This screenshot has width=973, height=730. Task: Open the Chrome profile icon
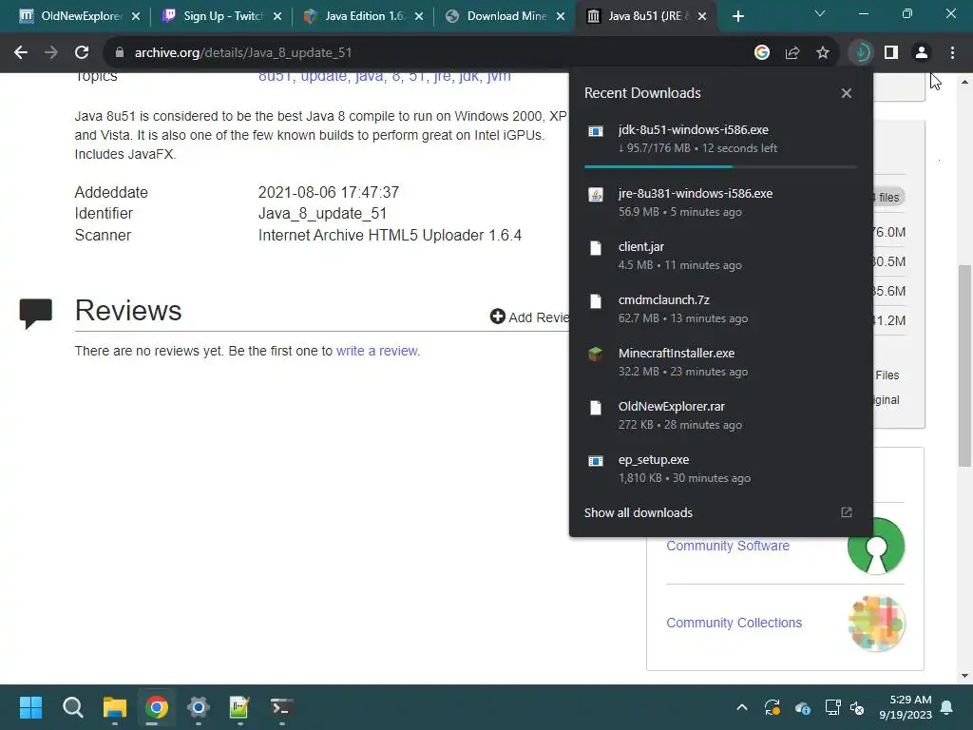click(922, 53)
